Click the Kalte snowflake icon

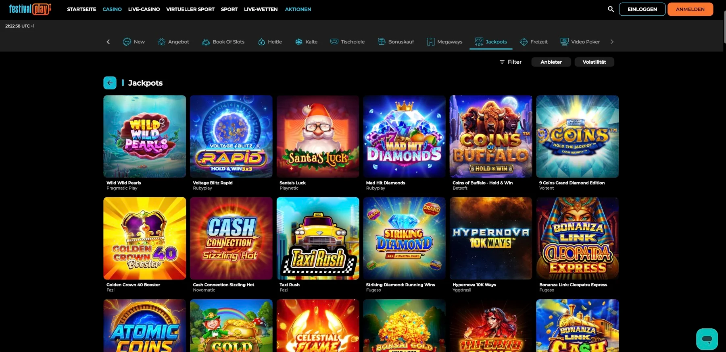pyautogui.click(x=298, y=41)
